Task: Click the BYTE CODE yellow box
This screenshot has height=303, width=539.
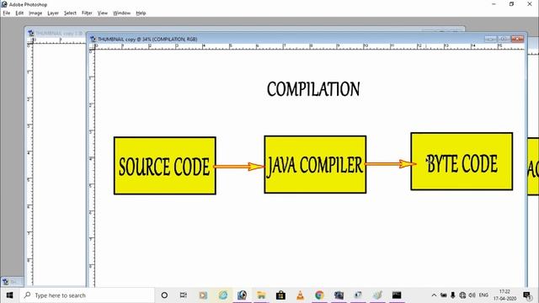Action: [x=462, y=162]
